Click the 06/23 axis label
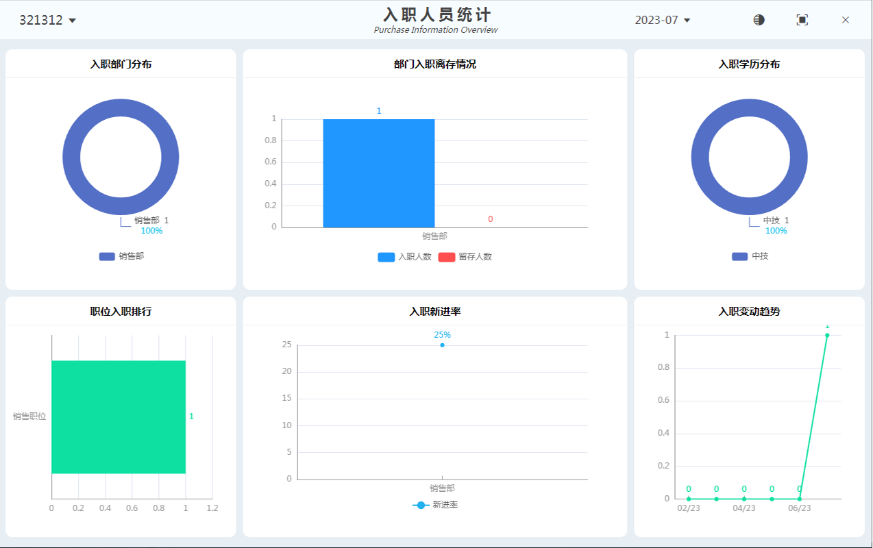Image resolution: width=873 pixels, height=548 pixels. [800, 508]
